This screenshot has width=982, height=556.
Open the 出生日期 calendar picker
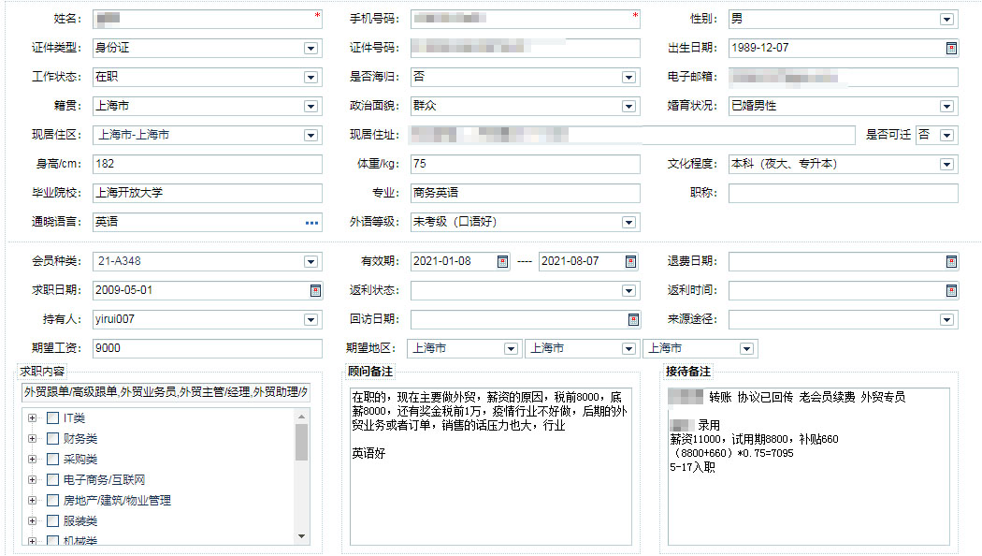[x=951, y=49]
